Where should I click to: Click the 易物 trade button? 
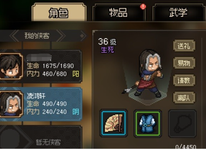(x=184, y=63)
